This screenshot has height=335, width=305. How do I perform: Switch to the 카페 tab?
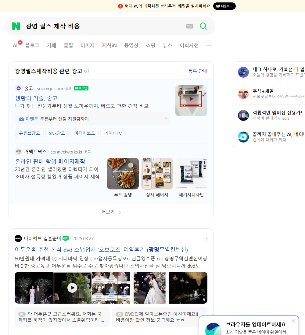[51, 45]
